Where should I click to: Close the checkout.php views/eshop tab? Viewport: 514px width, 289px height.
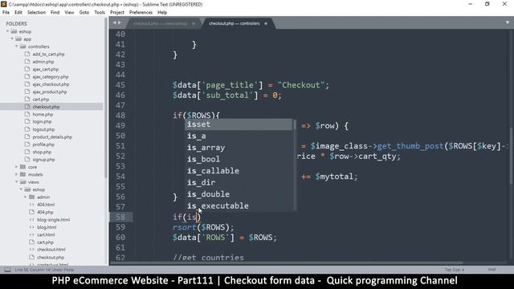click(x=194, y=23)
